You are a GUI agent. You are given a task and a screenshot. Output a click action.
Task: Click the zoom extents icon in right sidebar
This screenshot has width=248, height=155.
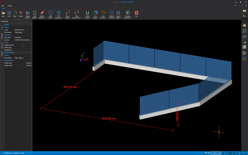tap(244, 31)
